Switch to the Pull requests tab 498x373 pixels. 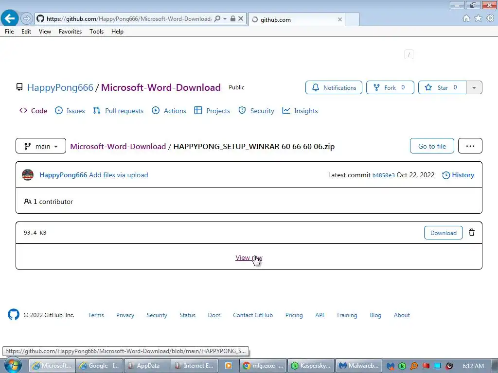[x=118, y=111]
